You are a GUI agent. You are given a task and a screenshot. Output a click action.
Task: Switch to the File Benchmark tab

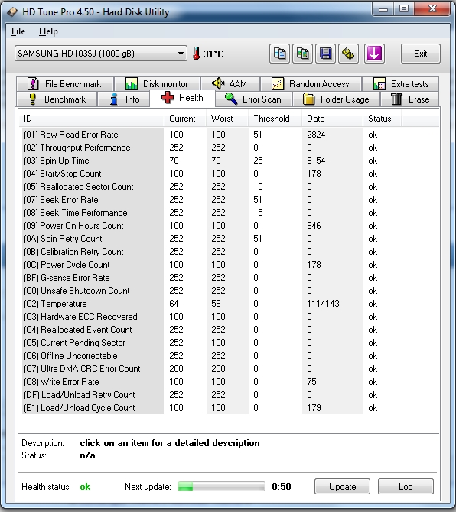(x=65, y=84)
